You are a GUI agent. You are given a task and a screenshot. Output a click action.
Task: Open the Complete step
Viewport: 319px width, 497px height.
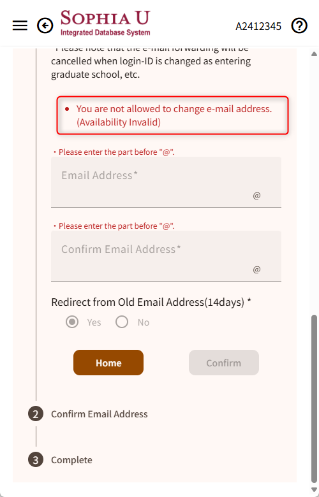pyautogui.click(x=71, y=460)
